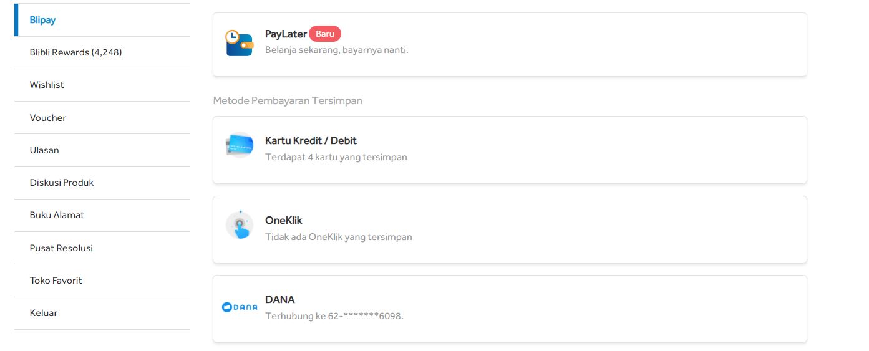
Task: Open the DANA connected account card
Action: click(x=510, y=309)
